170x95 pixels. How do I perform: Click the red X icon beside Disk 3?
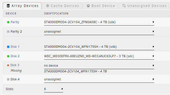coord(8,65)
